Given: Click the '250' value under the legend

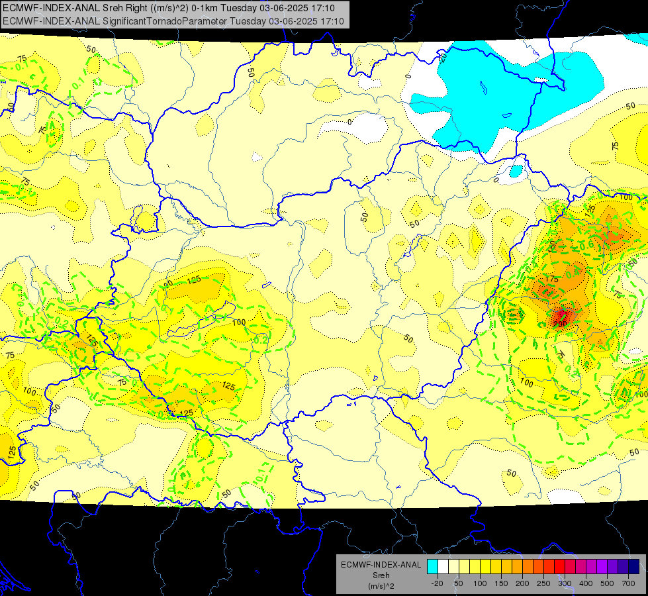Looking at the screenshot, I should (543, 583).
